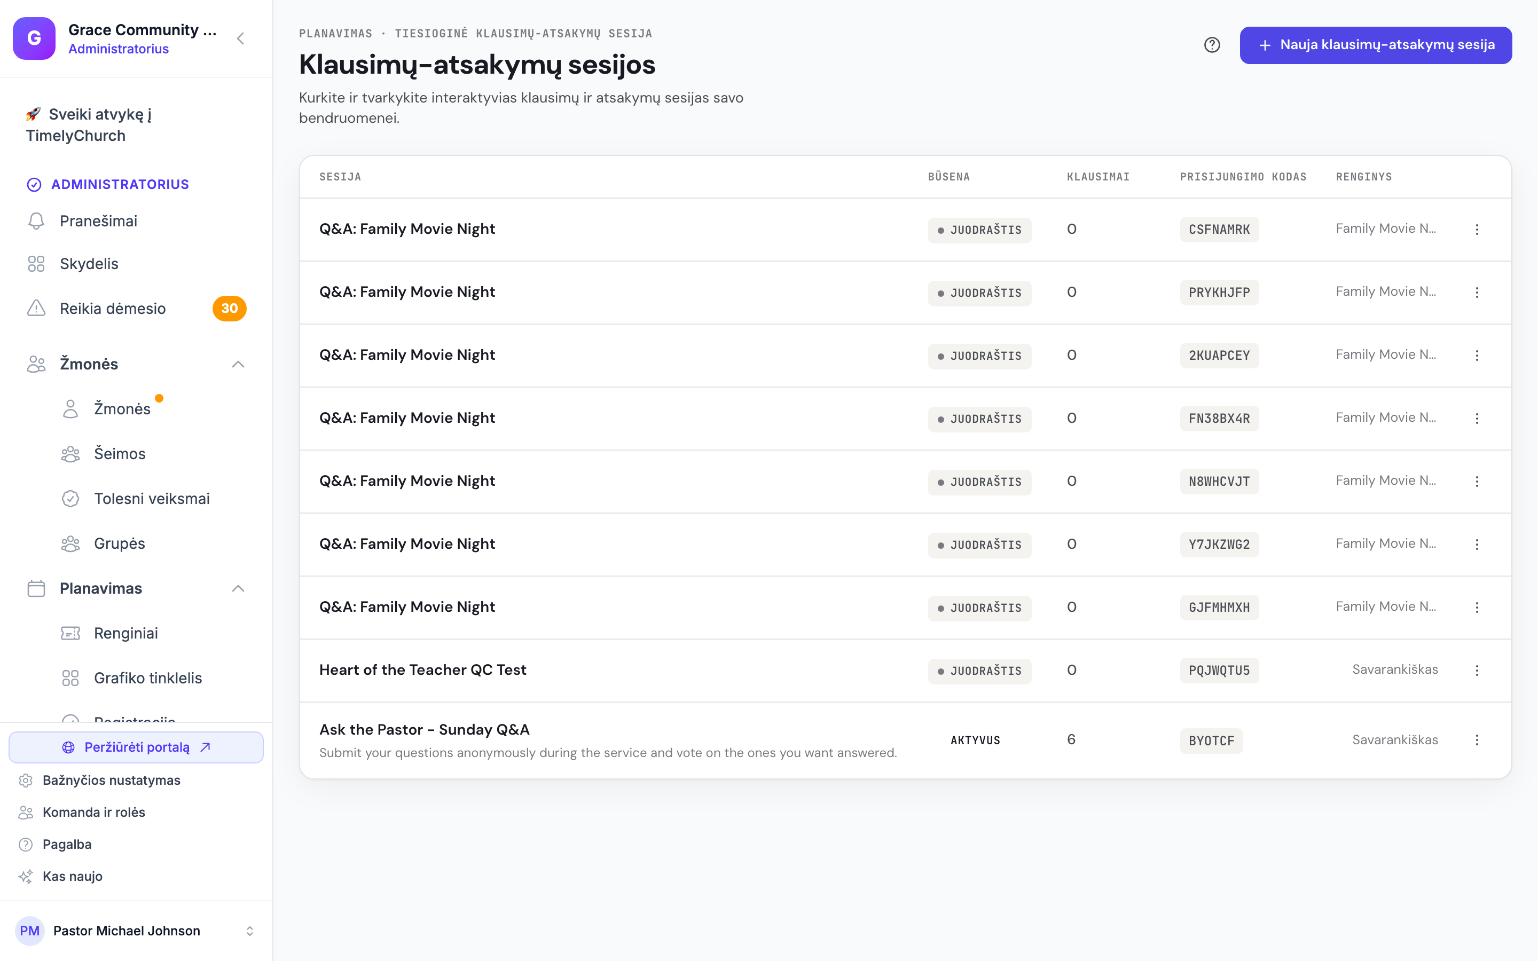Click Nauja klausimų-atsakymų sesija button

click(x=1375, y=45)
